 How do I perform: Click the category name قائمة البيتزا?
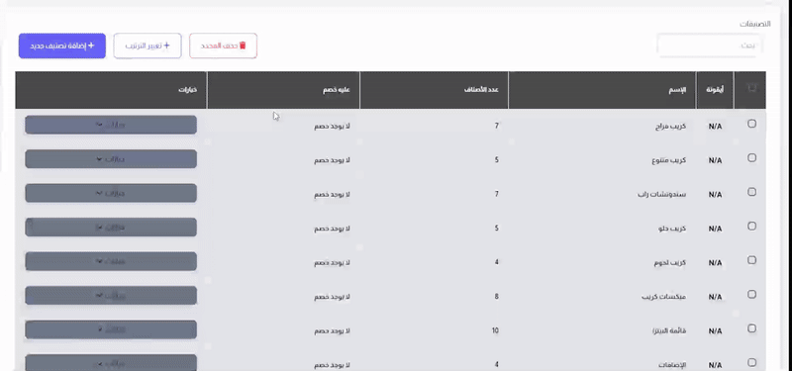[x=669, y=331]
